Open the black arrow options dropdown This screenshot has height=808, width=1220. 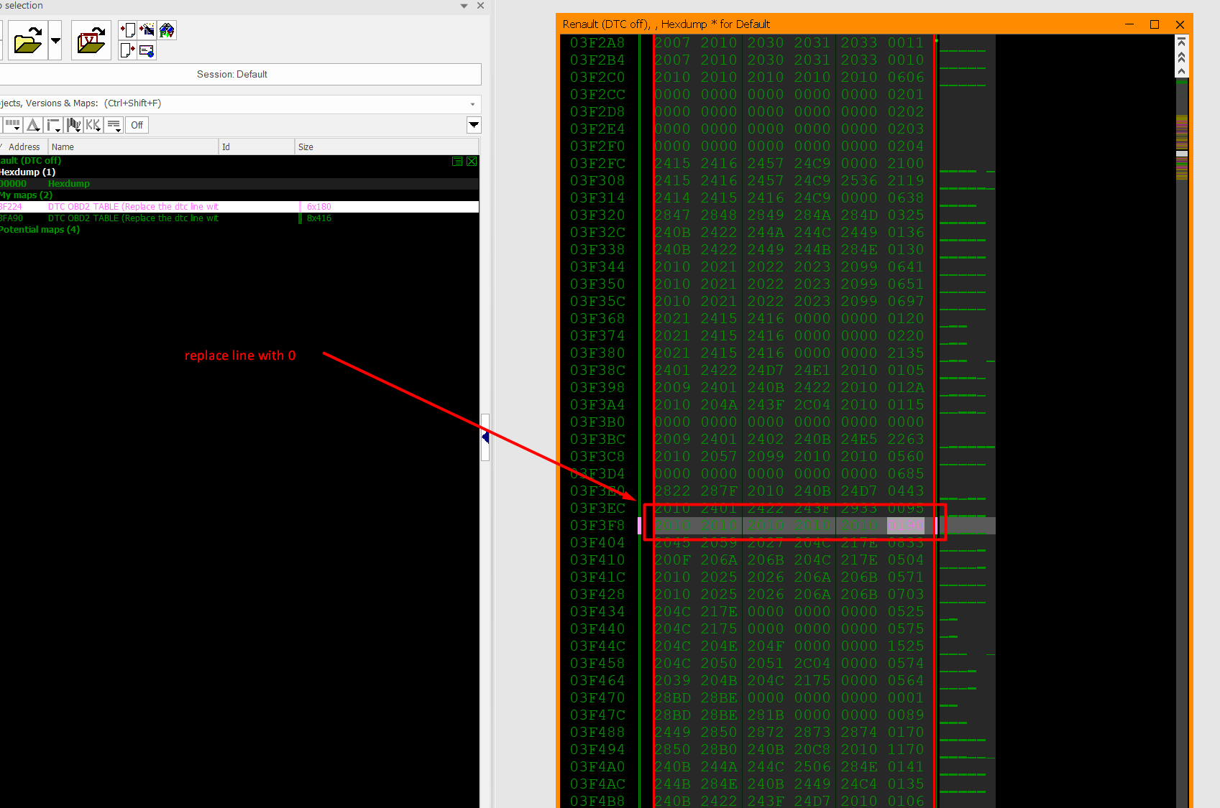[x=474, y=125]
